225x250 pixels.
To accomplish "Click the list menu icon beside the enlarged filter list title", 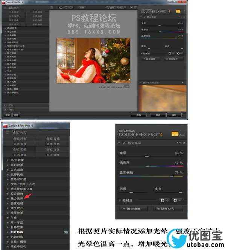I will pos(8,133).
